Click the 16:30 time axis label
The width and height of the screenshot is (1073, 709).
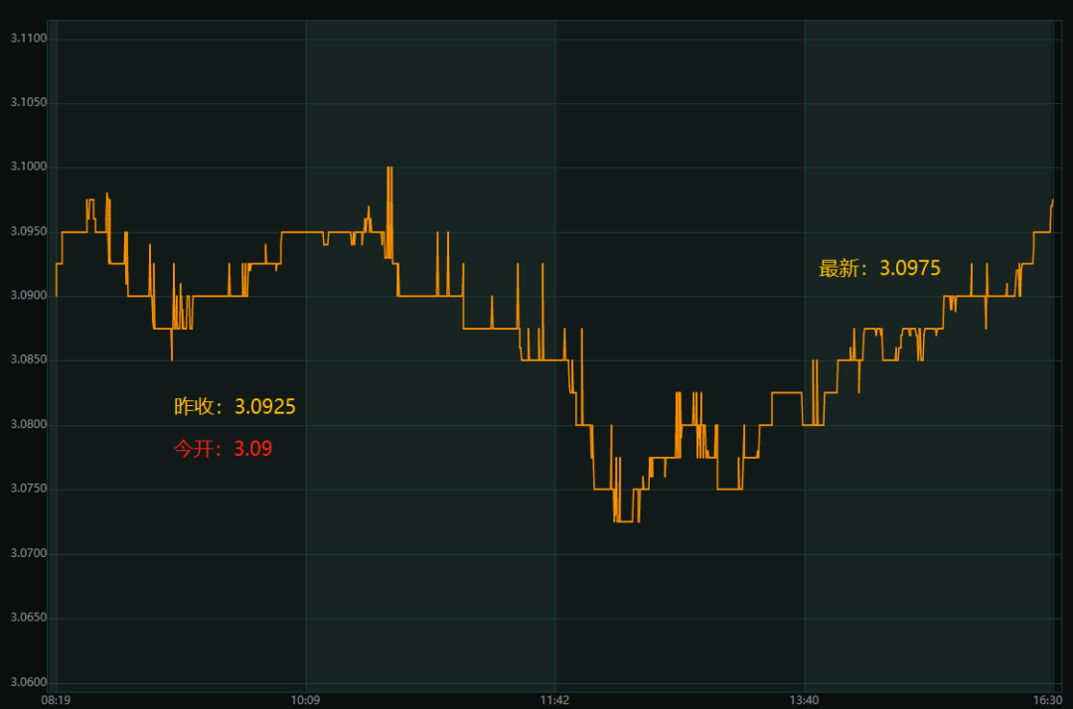tap(1048, 700)
